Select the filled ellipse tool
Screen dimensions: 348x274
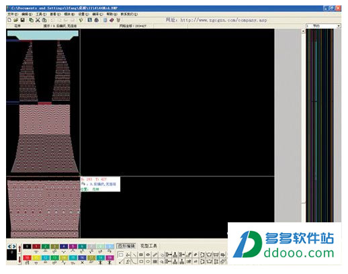pyautogui.click(x=148, y=255)
